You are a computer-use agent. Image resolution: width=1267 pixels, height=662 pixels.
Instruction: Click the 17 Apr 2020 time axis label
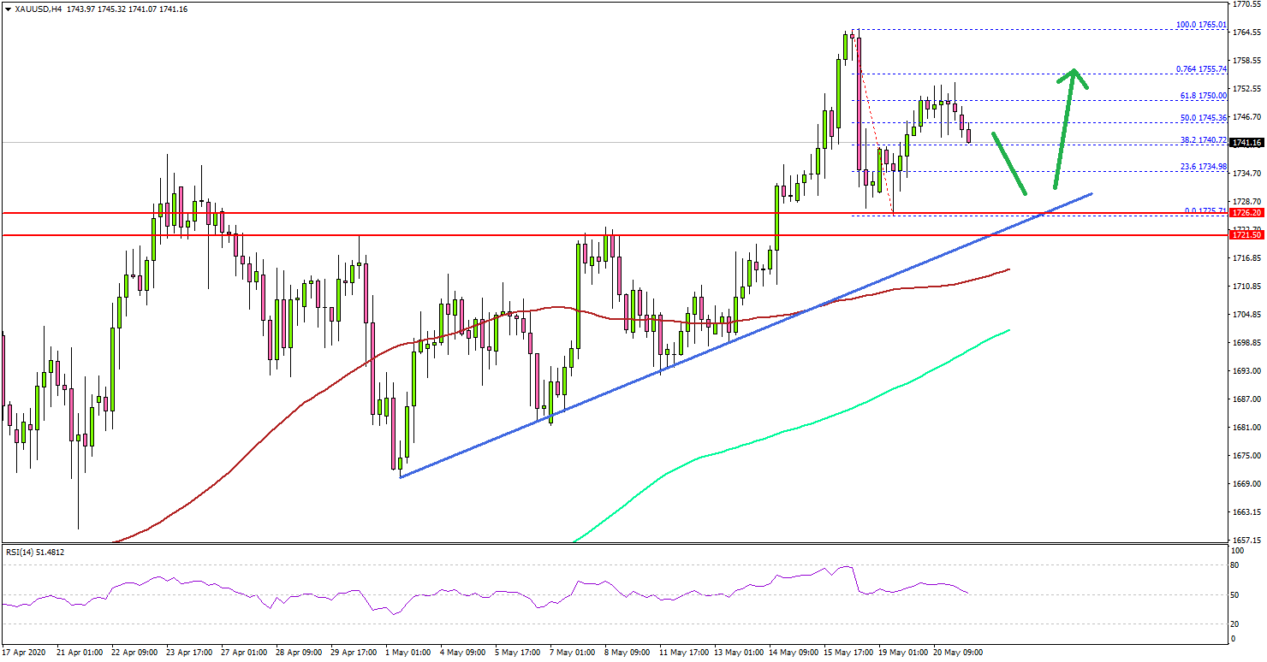23,651
